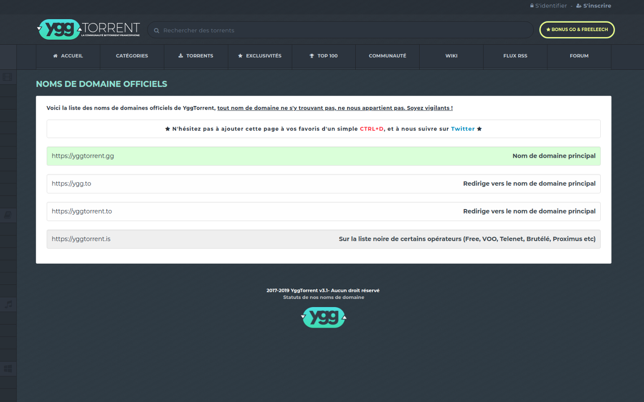Screen dimensions: 644x402
Task: Go to Accueil home menu item
Action: coord(68,56)
